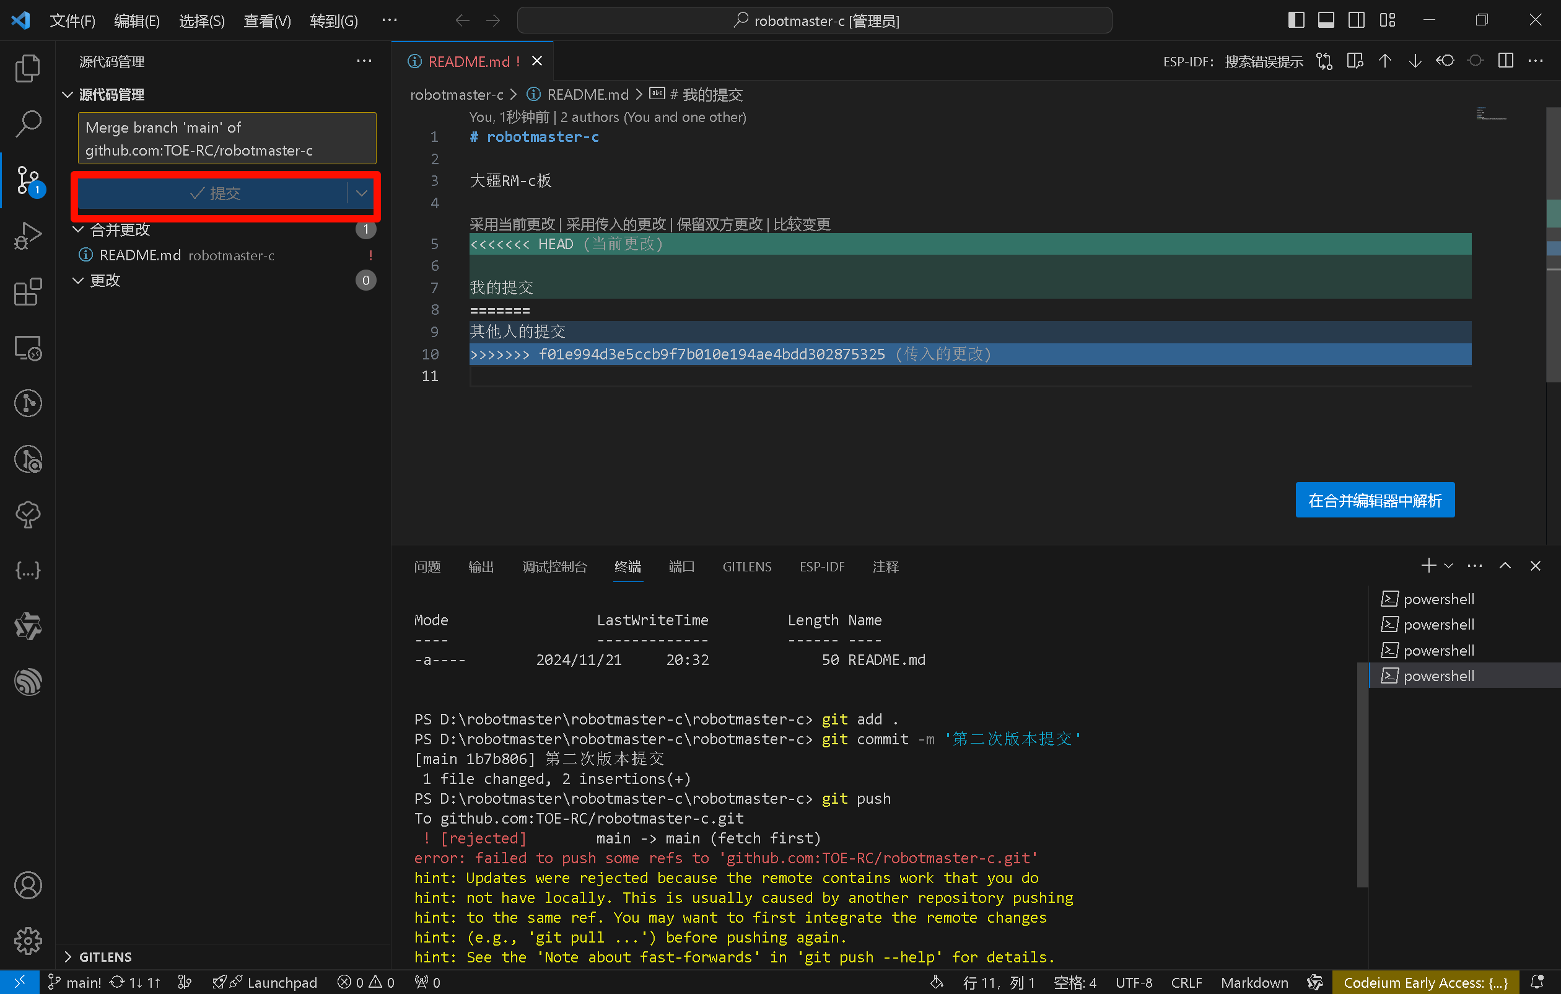
Task: Click the terminal vertical scrollbar
Action: pyautogui.click(x=1362, y=775)
